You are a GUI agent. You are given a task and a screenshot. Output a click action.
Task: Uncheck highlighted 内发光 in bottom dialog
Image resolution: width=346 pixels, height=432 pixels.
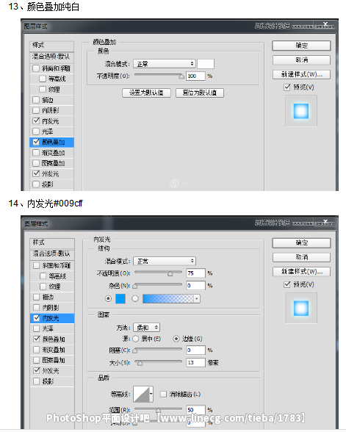point(37,318)
